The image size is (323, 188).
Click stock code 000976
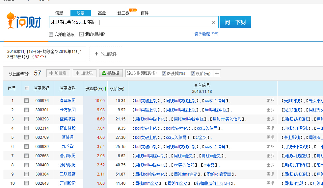click(42, 101)
